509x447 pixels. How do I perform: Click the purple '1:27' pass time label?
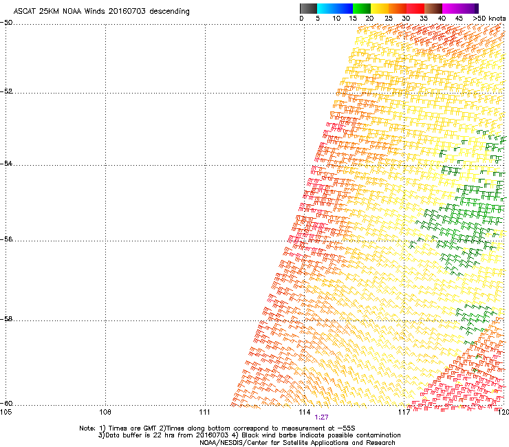pos(321,417)
